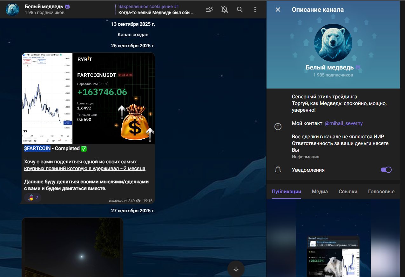Viewport: 405px width, 277px height.
Task: Click the reaction with count 7
Action: click(33, 198)
